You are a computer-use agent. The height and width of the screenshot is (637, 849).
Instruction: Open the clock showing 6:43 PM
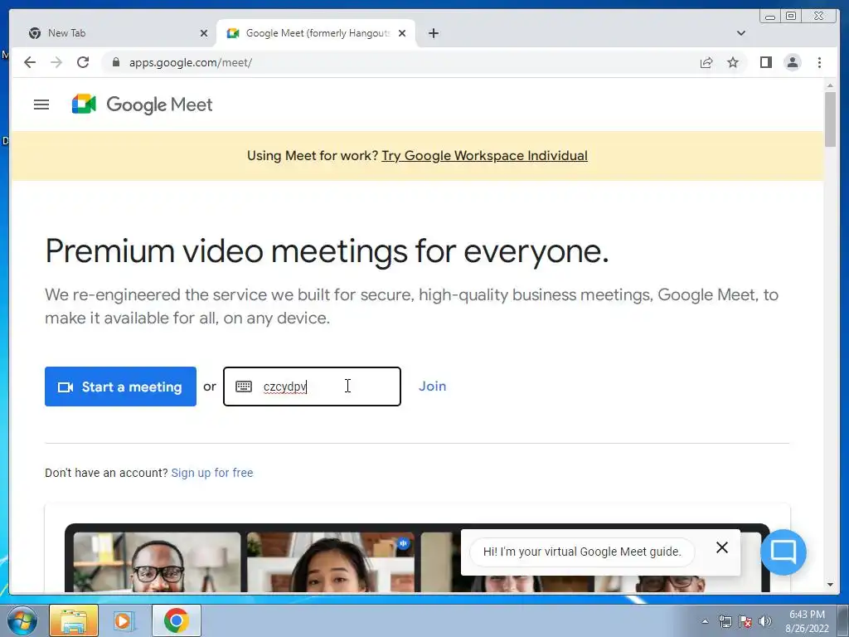807,621
